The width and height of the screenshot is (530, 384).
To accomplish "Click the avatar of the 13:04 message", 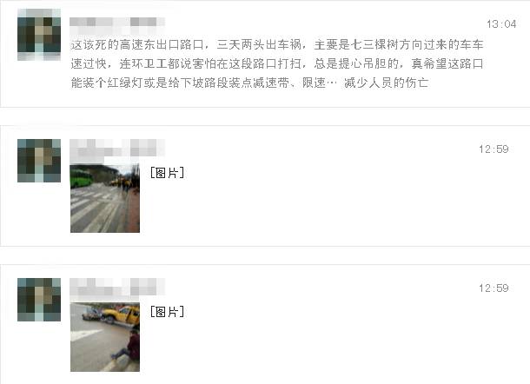I will coord(39,35).
